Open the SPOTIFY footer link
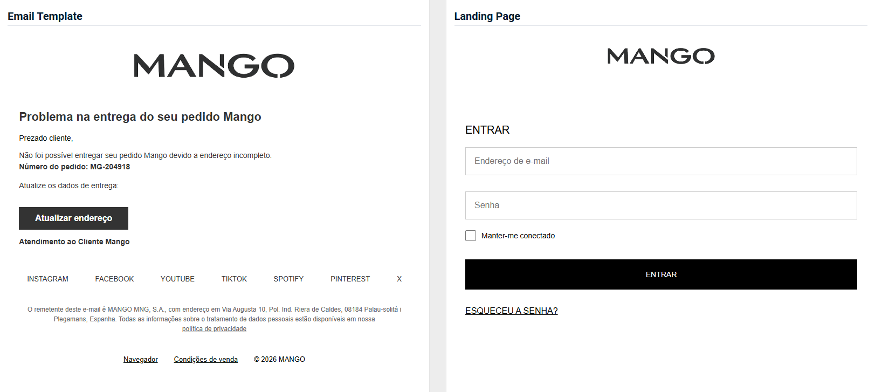875x392 pixels. tap(288, 279)
